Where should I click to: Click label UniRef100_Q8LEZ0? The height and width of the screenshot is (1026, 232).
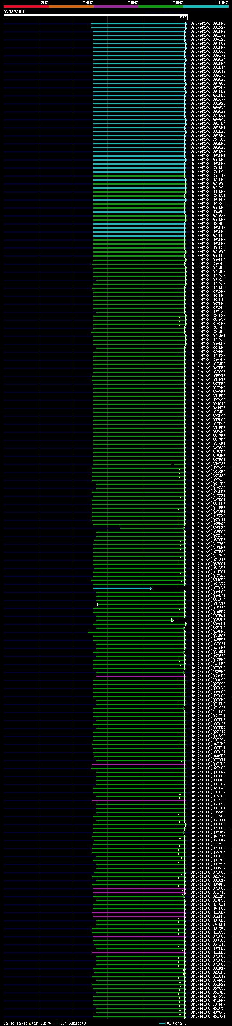coord(208,131)
